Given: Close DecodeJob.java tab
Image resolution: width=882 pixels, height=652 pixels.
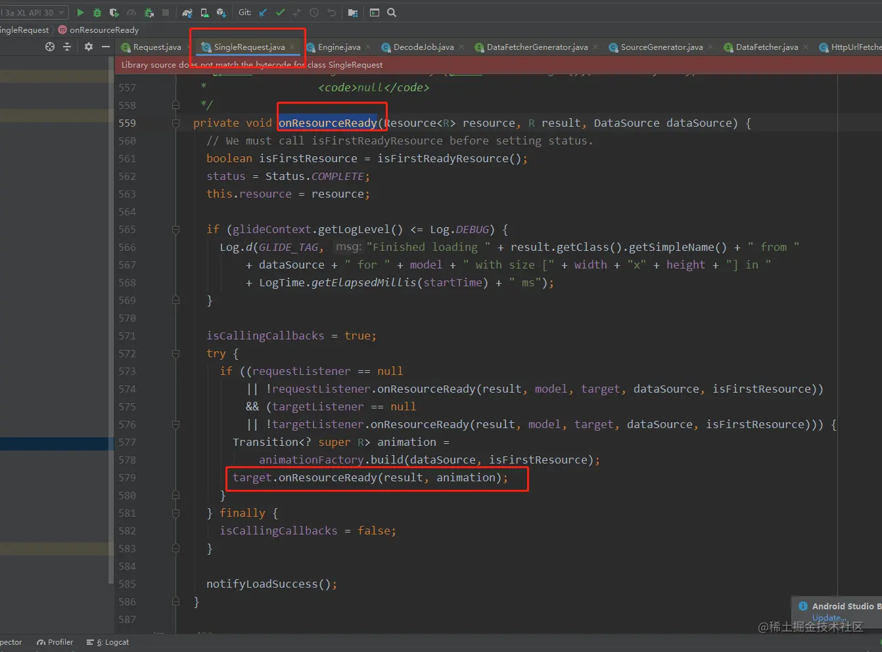Looking at the screenshot, I should [x=461, y=47].
